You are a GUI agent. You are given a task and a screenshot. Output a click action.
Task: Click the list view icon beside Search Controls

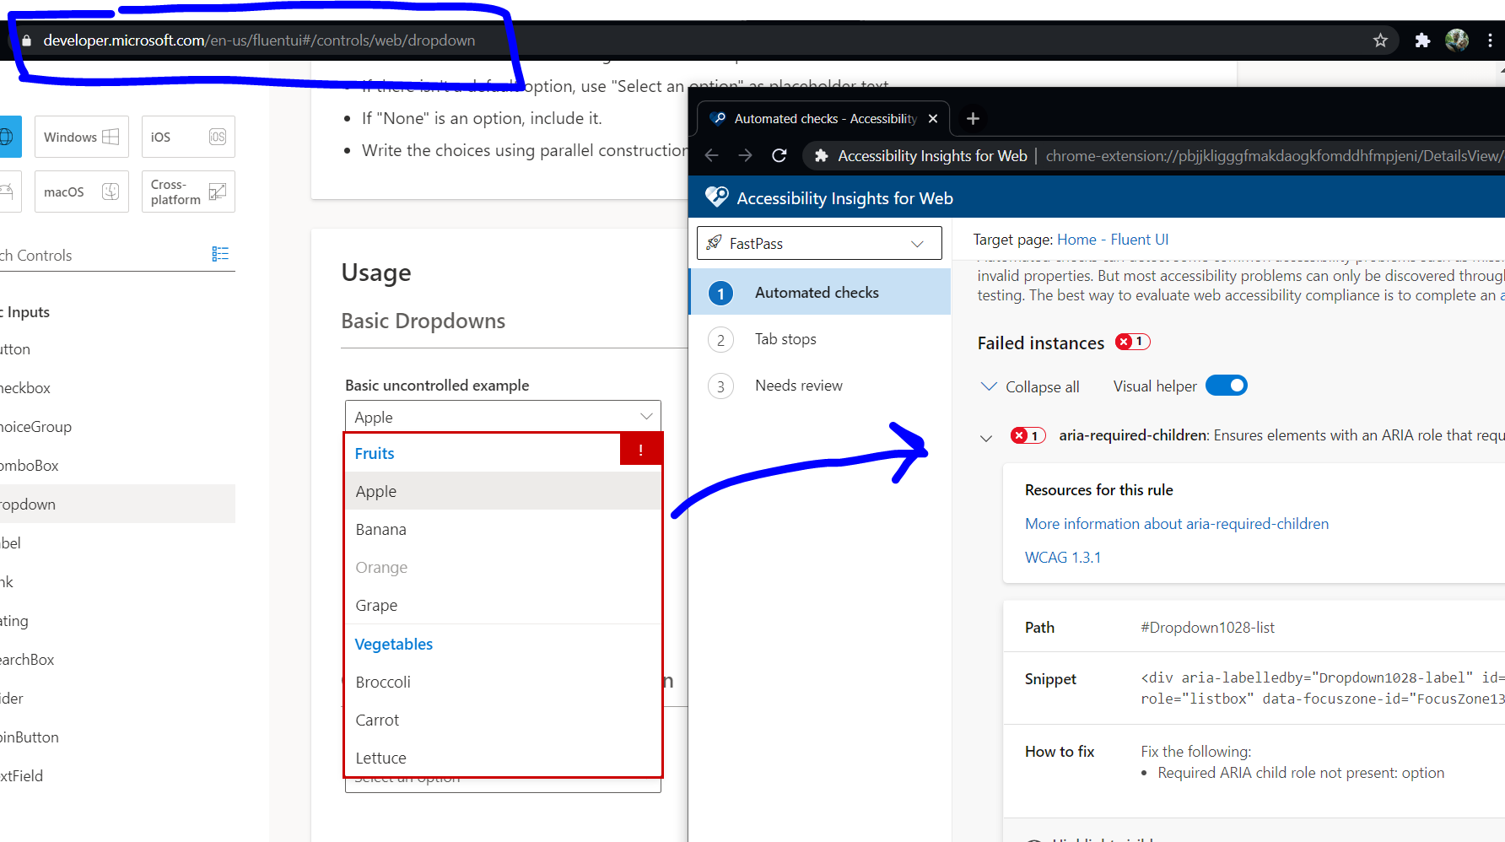220,253
